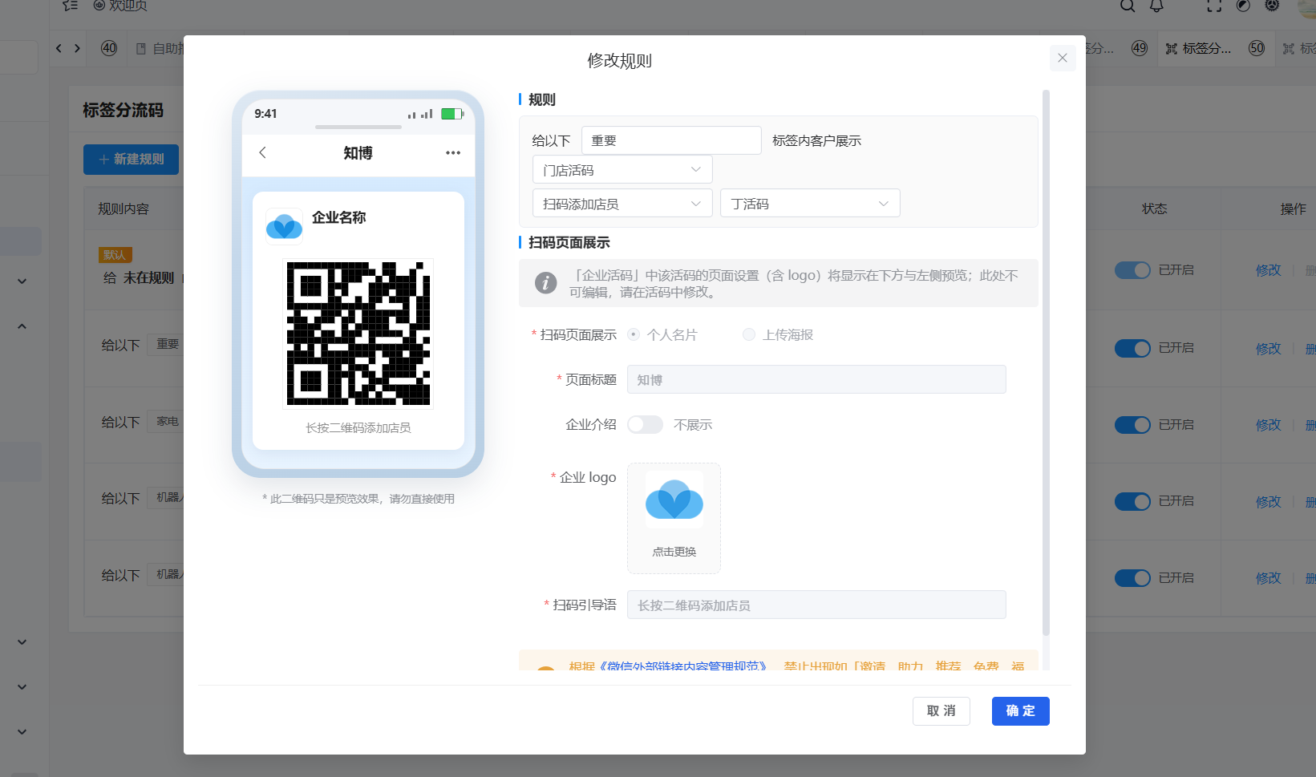Click the 修改规则 dialog title
This screenshot has height=777, width=1316.
tap(620, 61)
